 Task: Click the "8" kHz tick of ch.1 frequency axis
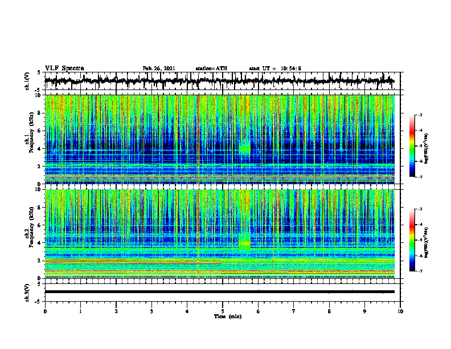(x=40, y=113)
